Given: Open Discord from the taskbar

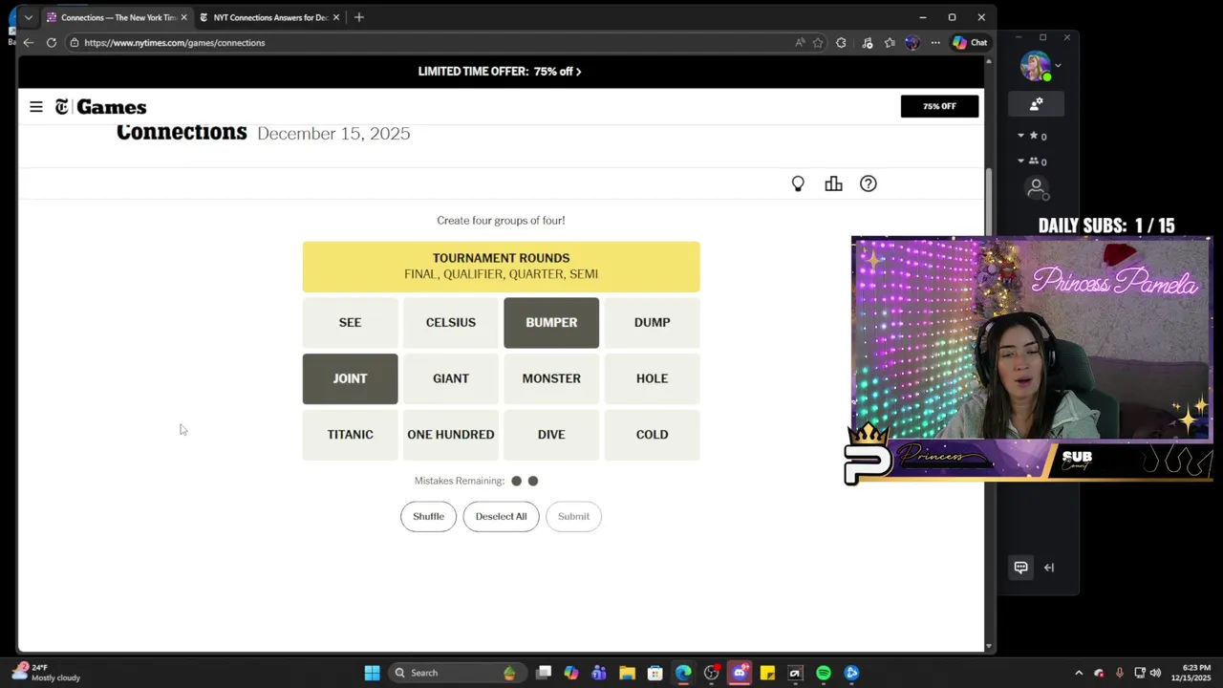Looking at the screenshot, I should [740, 673].
